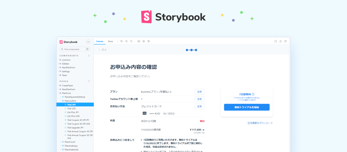This screenshot has width=347, height=152.
Task: Collapse the PAGES section
Action: click(89, 81)
